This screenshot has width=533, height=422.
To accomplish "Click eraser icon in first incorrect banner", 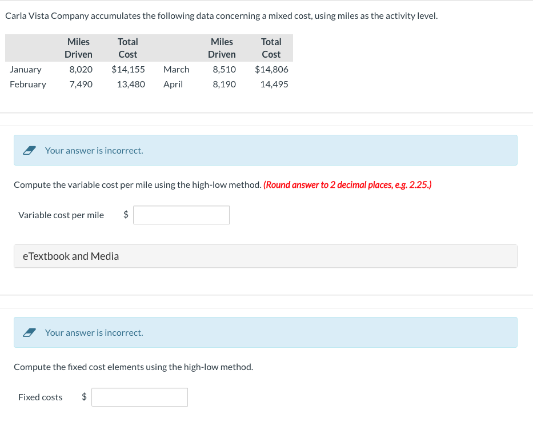I will point(29,151).
